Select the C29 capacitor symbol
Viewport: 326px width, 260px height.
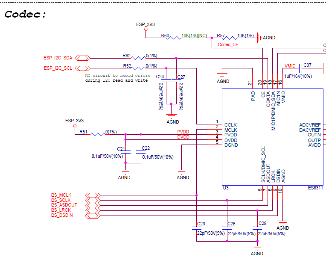click(x=257, y=228)
